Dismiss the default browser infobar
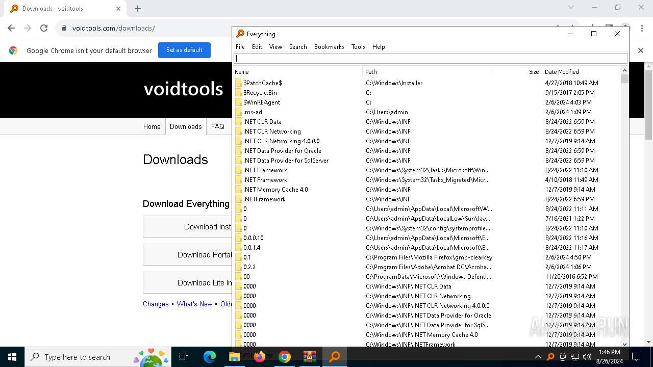This screenshot has width=653, height=367. point(641,50)
